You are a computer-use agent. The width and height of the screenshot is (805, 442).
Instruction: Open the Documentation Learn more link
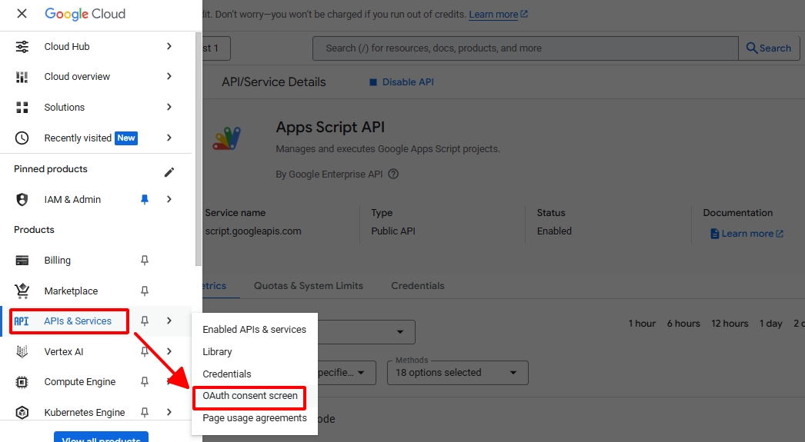tap(747, 234)
